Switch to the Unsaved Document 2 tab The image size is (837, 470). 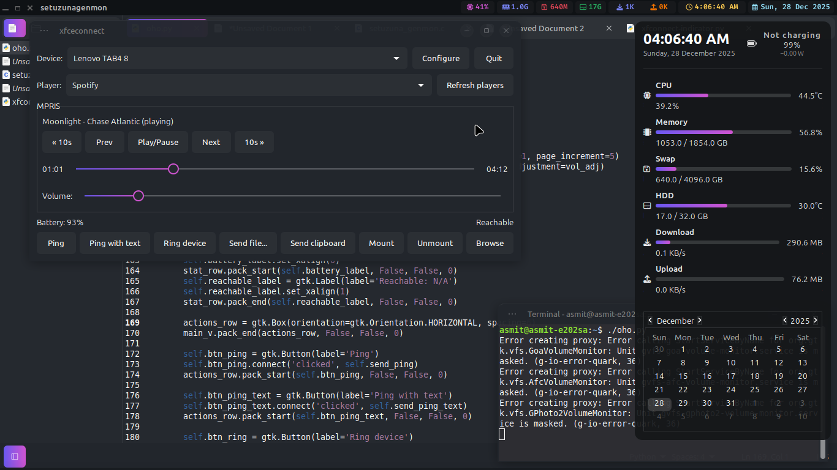[551, 28]
